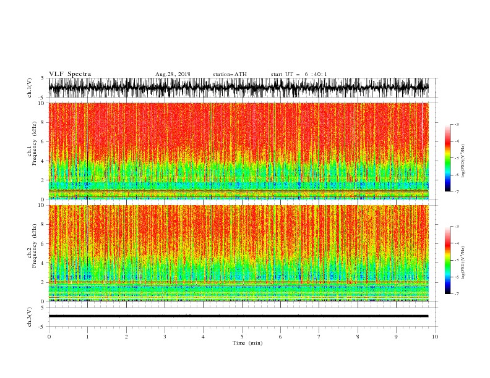Click the log(PSD) label beside ch.1 colorbar
This screenshot has width=490, height=378.
click(463, 161)
